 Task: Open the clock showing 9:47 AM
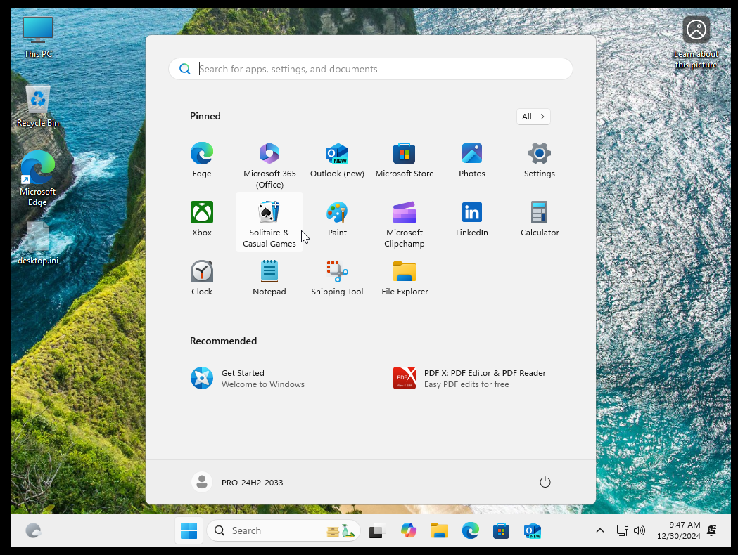679,530
